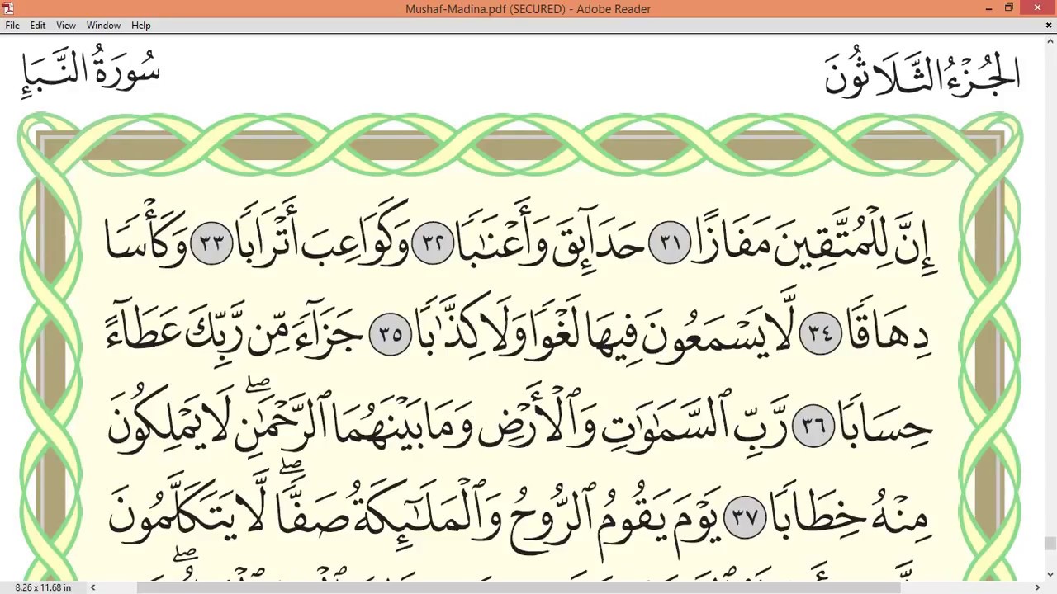
Task: Click verse marker ٣٧ in the fourth line
Action: 745,518
